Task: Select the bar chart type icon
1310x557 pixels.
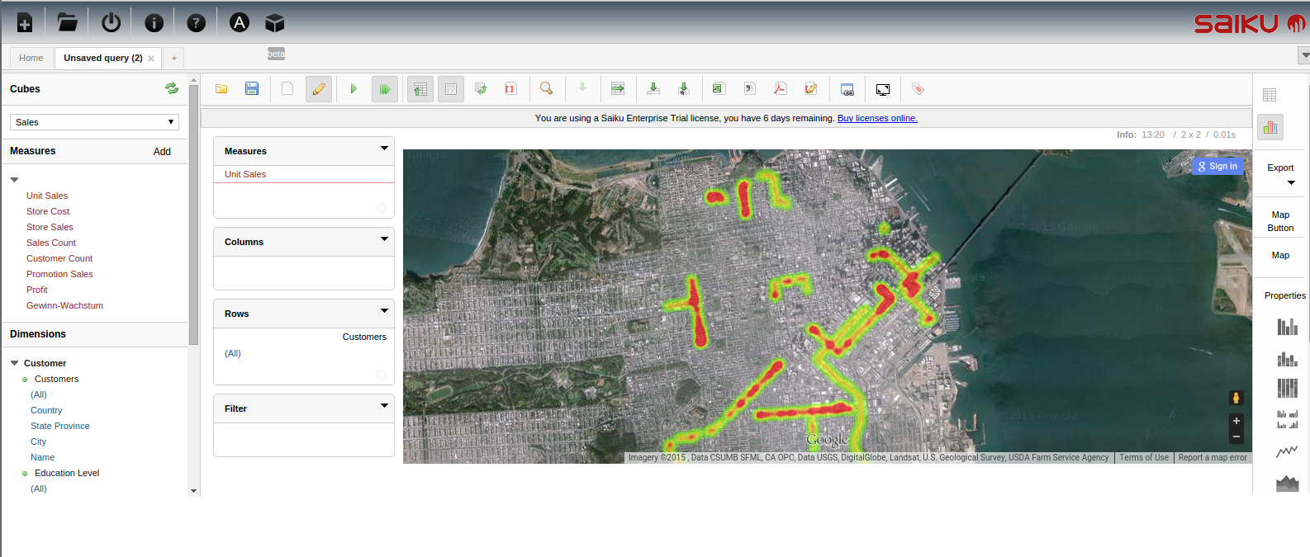Action: tap(1288, 327)
